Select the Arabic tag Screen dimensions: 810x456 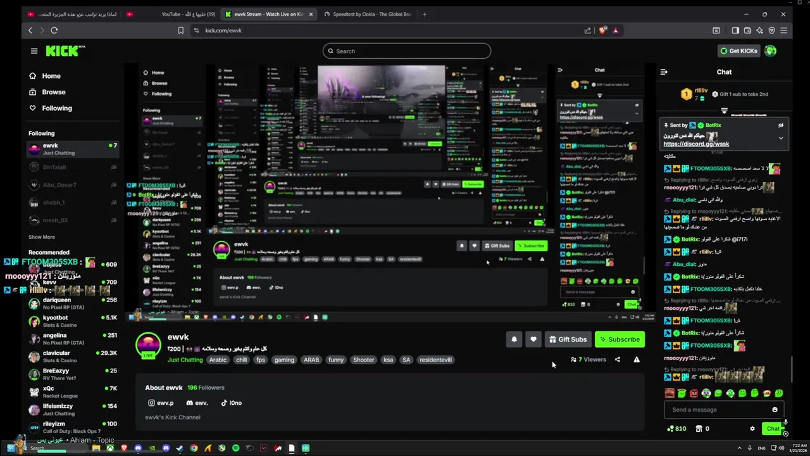coord(218,360)
